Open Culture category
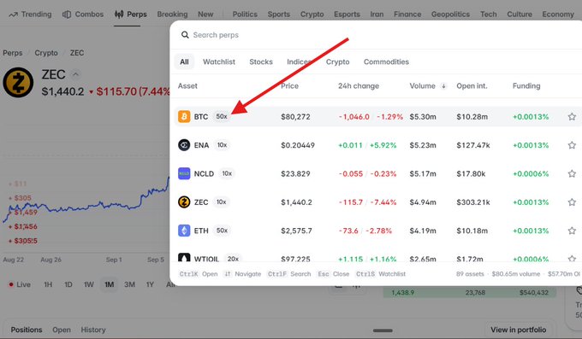This screenshot has height=339, width=582. pos(520,15)
